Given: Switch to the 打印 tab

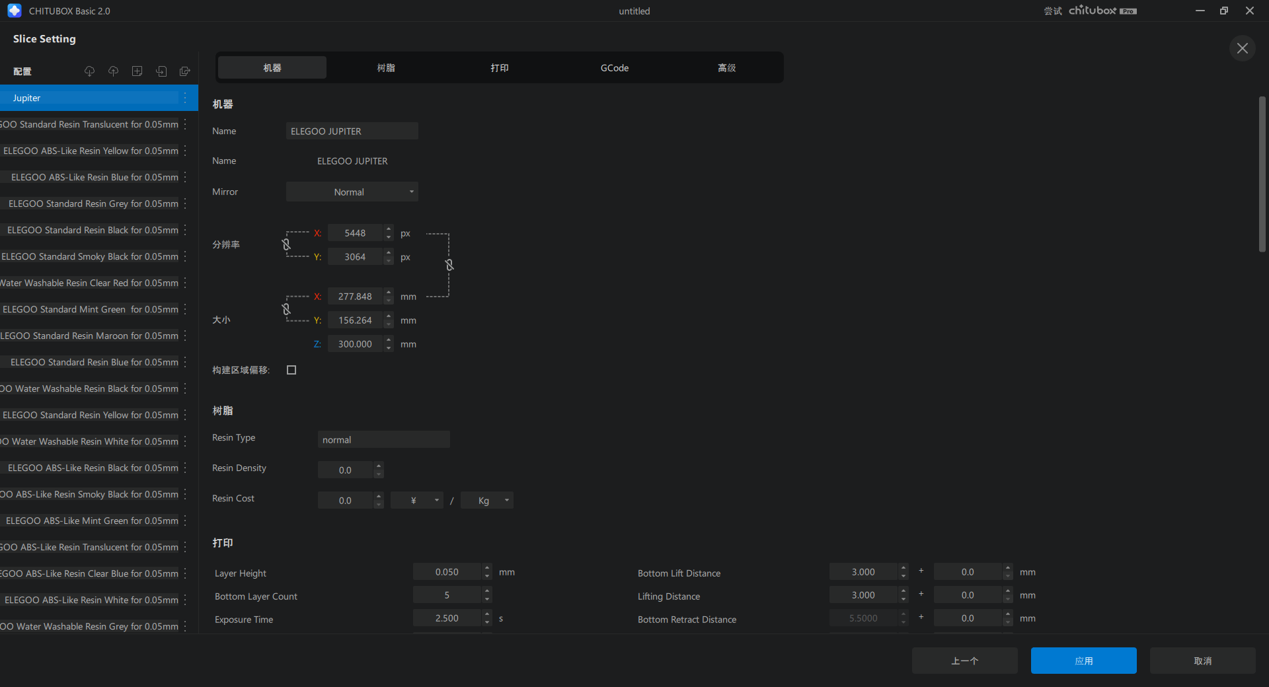Looking at the screenshot, I should (500, 67).
